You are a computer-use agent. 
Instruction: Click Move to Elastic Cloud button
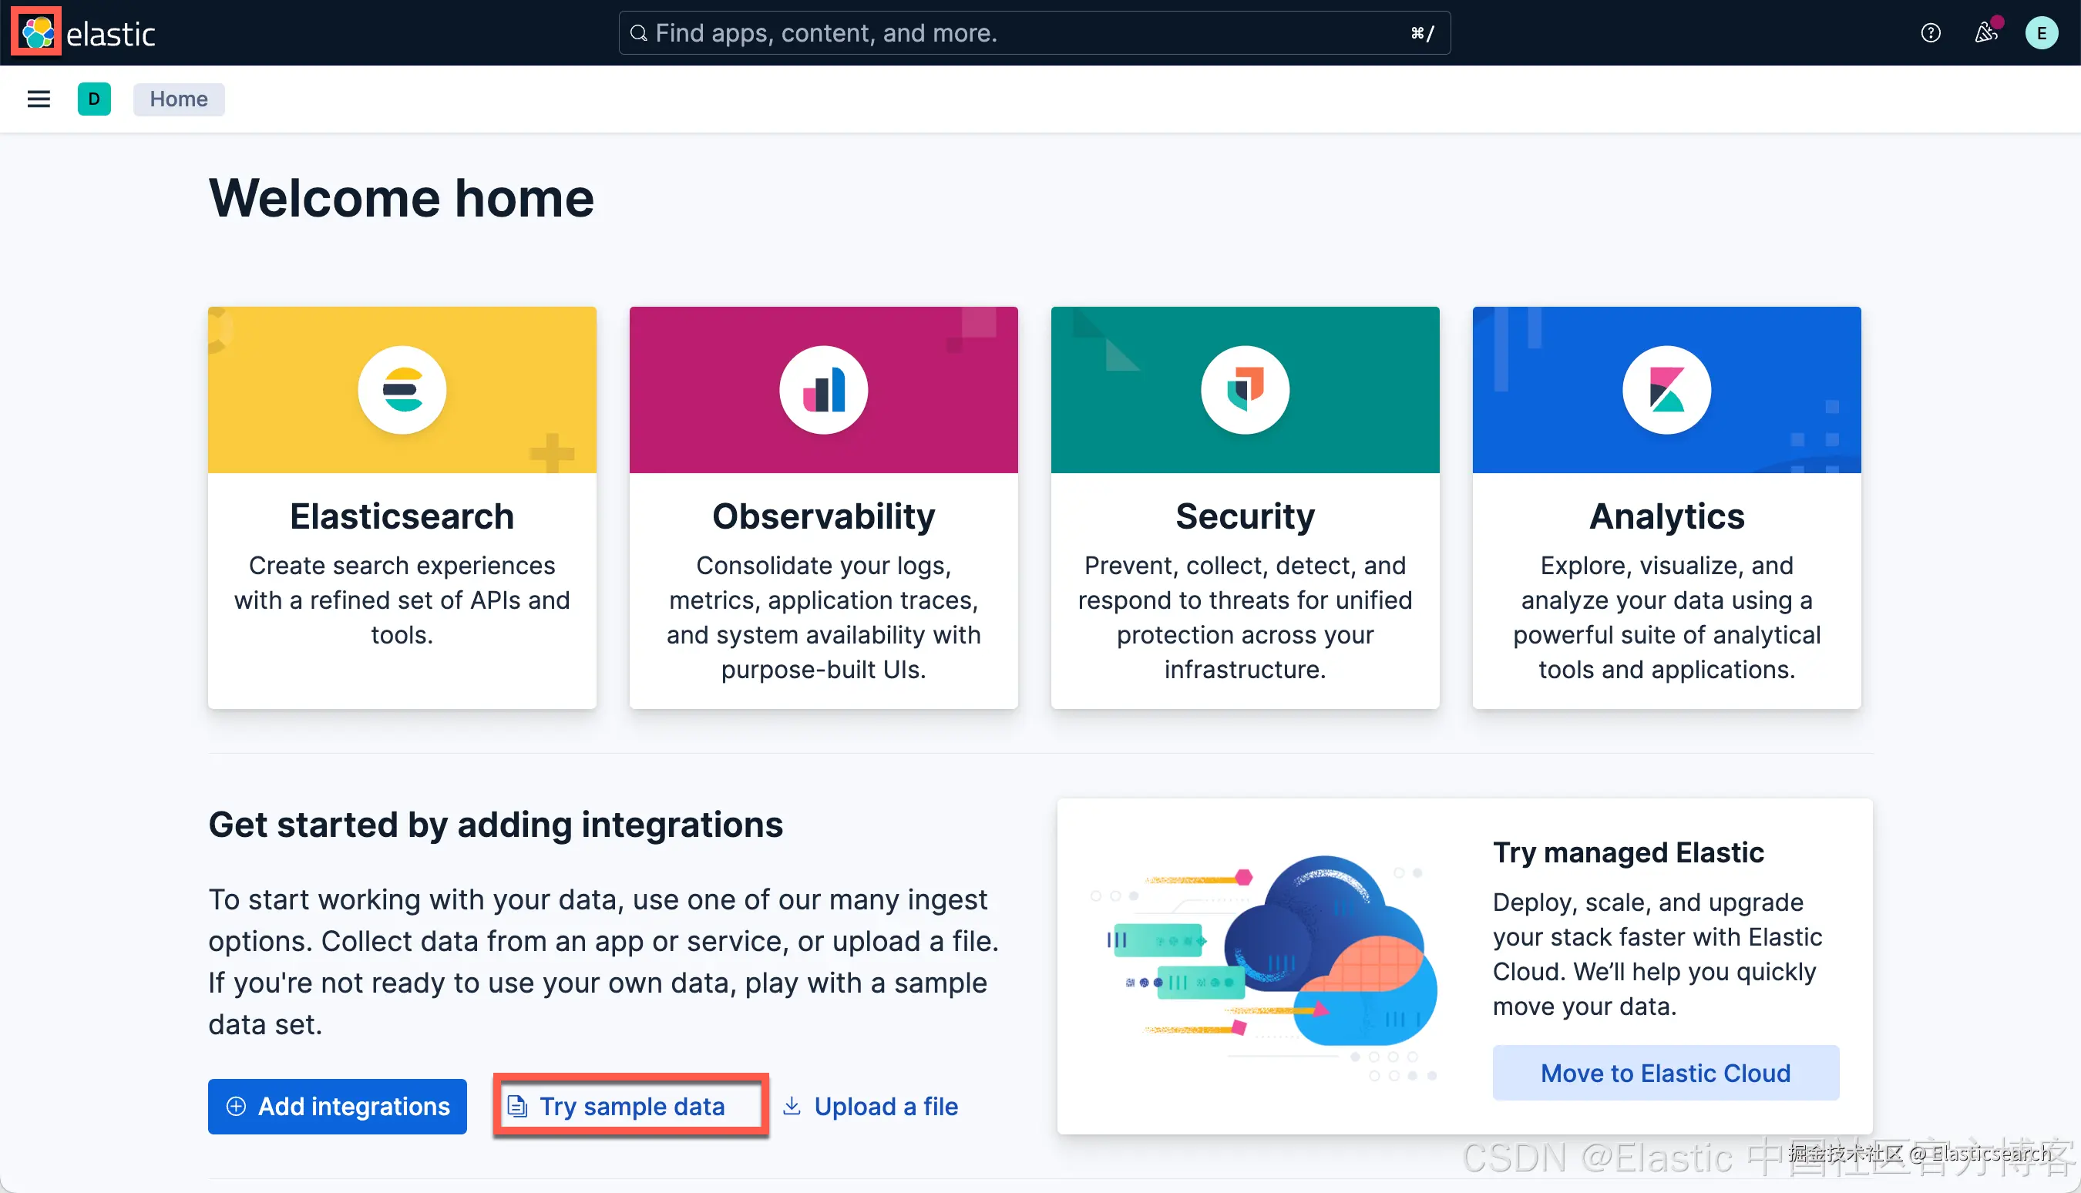1666,1073
